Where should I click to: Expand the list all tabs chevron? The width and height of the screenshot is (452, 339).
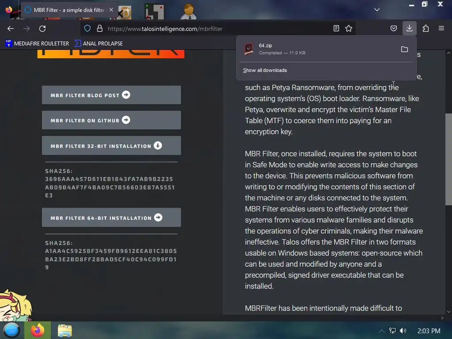pos(377,10)
